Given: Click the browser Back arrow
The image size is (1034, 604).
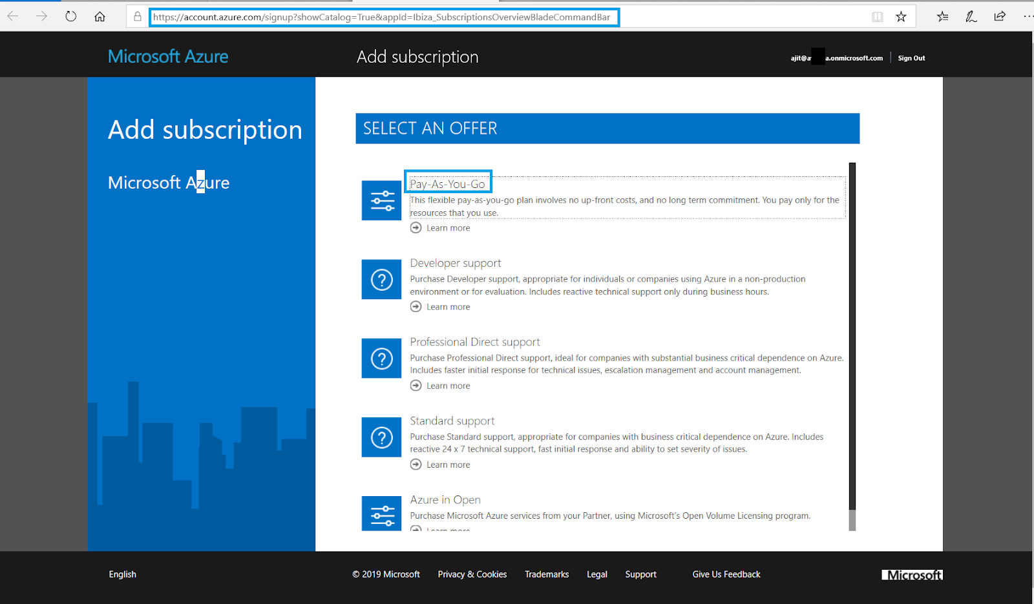Looking at the screenshot, I should [x=13, y=16].
